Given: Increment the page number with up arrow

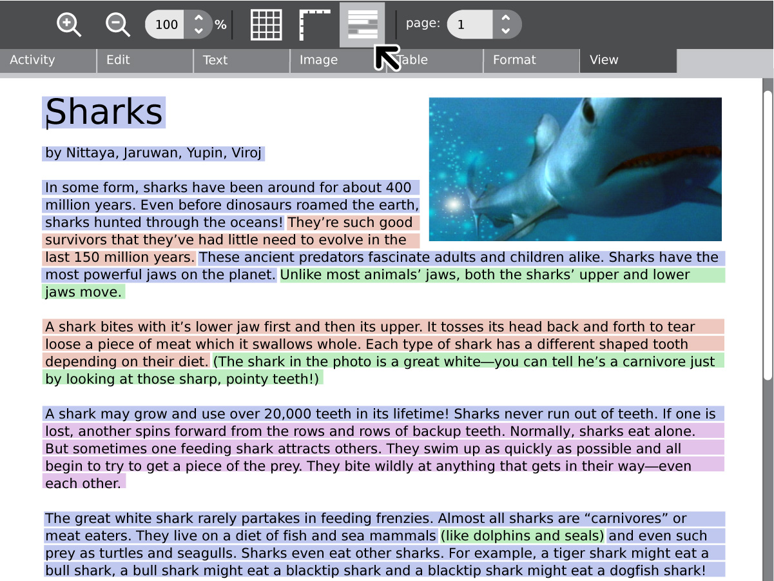Looking at the screenshot, I should click(506, 18).
